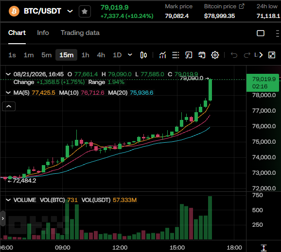The image size is (281, 252).
Task: Select the 1s timeframe
Action: [12, 55]
